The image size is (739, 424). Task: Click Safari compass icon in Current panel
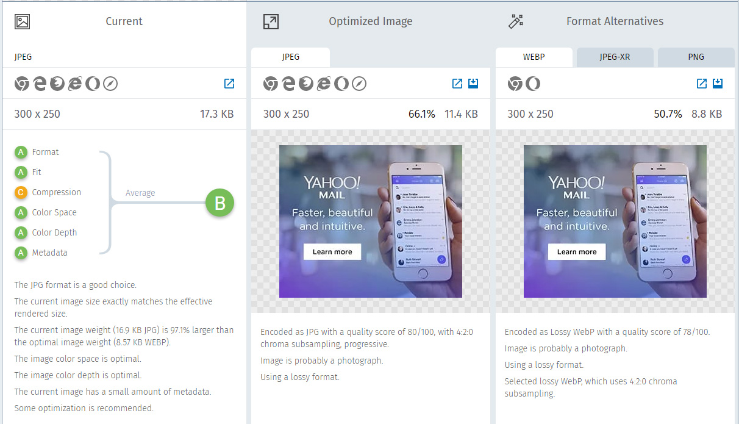coord(110,84)
